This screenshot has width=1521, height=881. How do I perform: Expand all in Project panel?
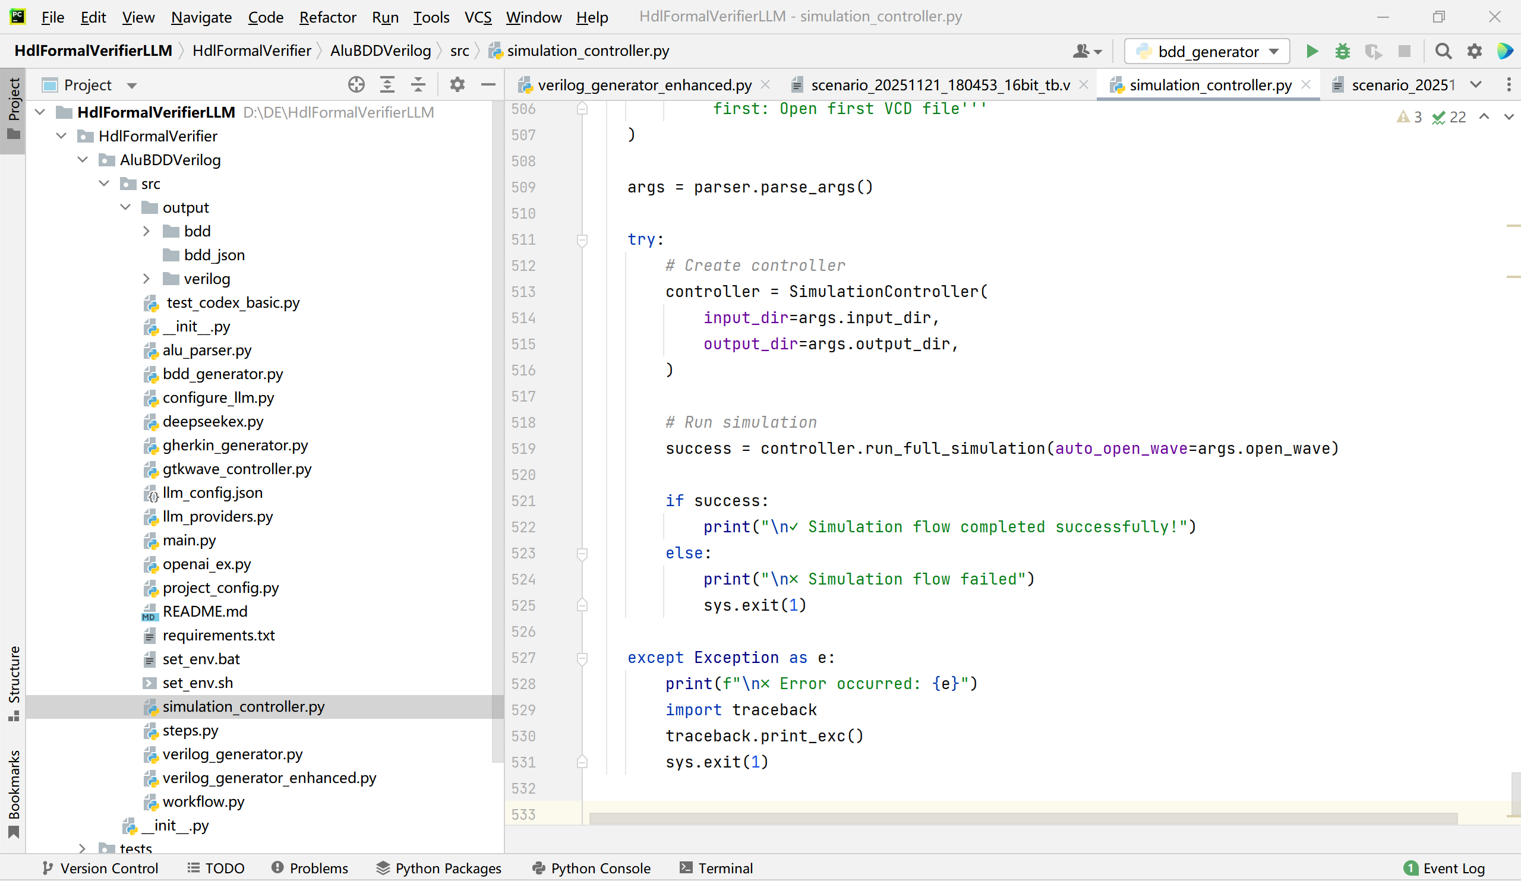[x=387, y=85]
